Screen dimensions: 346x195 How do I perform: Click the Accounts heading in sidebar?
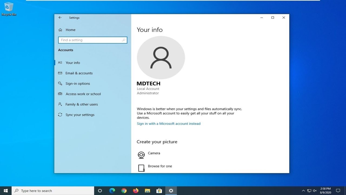(66, 50)
